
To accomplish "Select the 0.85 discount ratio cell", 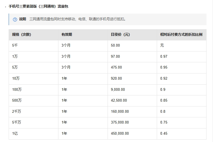I will tap(164, 101).
